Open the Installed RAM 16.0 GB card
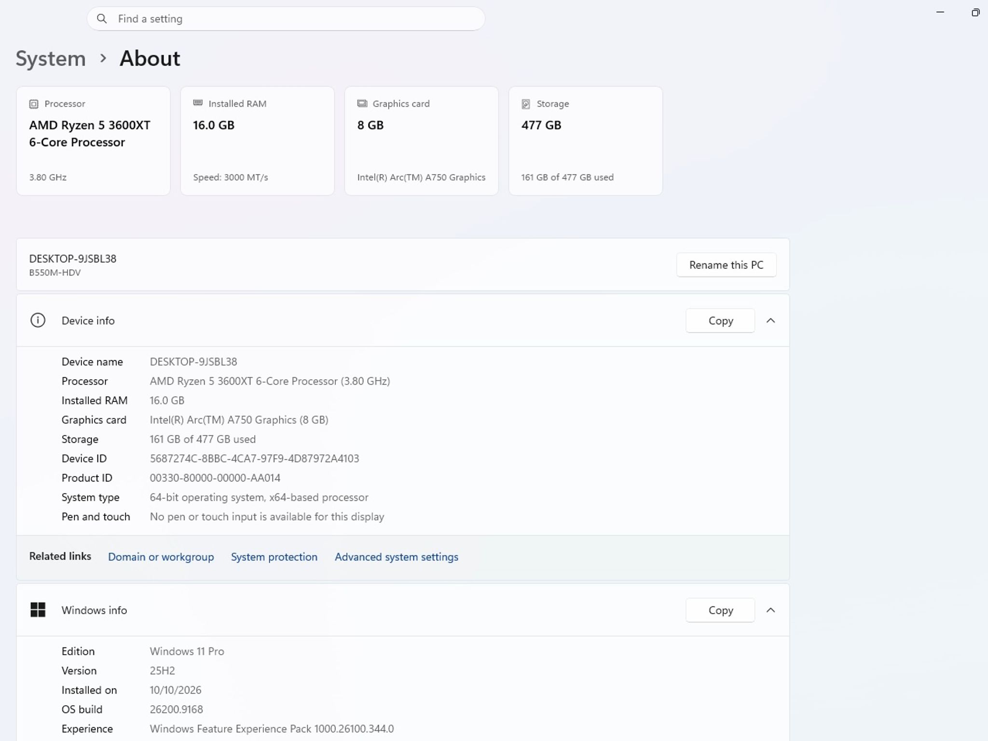Screen dimensions: 988x741 (257, 141)
